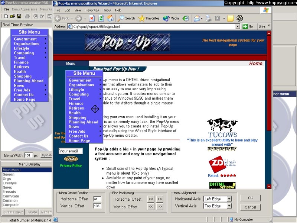Open the Favorites menu in the menu bar
This screenshot has width=297, height=223.
point(92,10)
